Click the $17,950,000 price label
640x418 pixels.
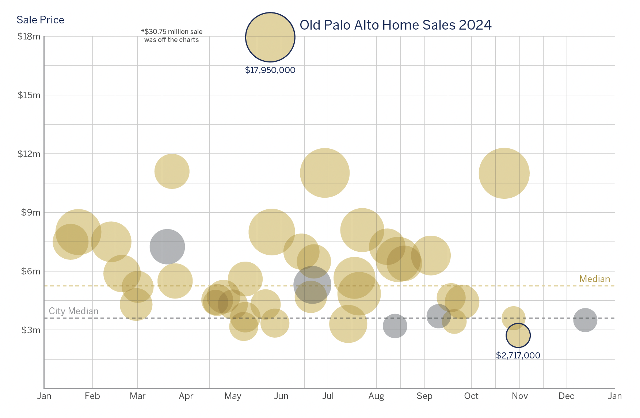coord(270,70)
